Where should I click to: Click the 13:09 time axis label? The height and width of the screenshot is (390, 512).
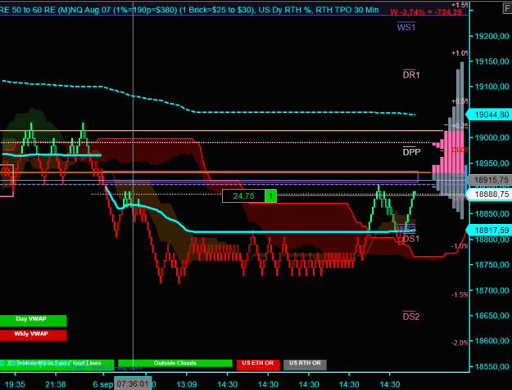[x=187, y=384]
